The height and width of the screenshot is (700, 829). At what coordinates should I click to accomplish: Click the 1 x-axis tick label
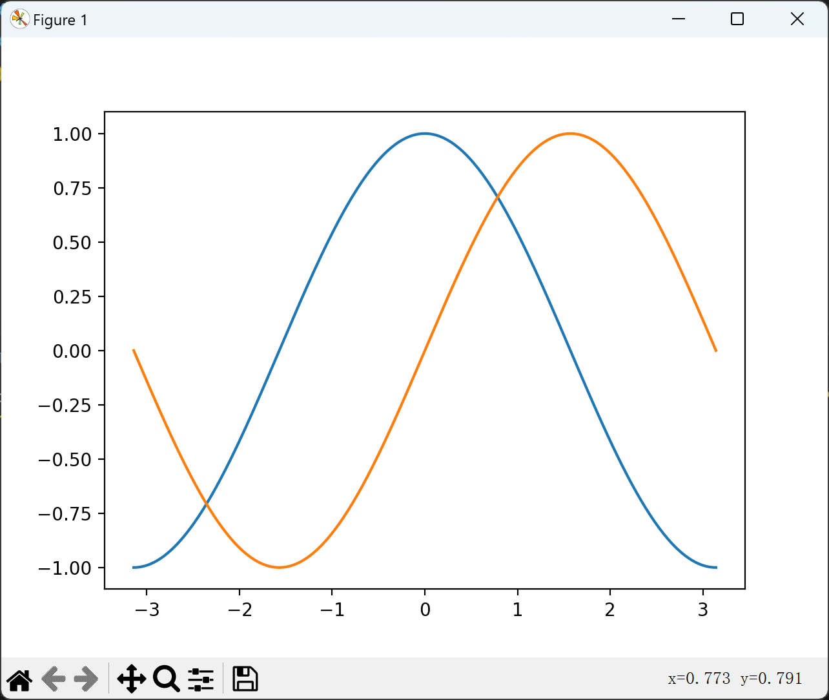click(517, 610)
